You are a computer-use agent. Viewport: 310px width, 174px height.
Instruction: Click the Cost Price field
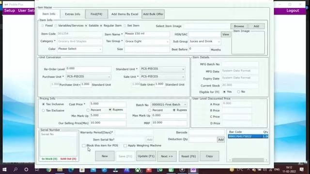click(x=108, y=104)
